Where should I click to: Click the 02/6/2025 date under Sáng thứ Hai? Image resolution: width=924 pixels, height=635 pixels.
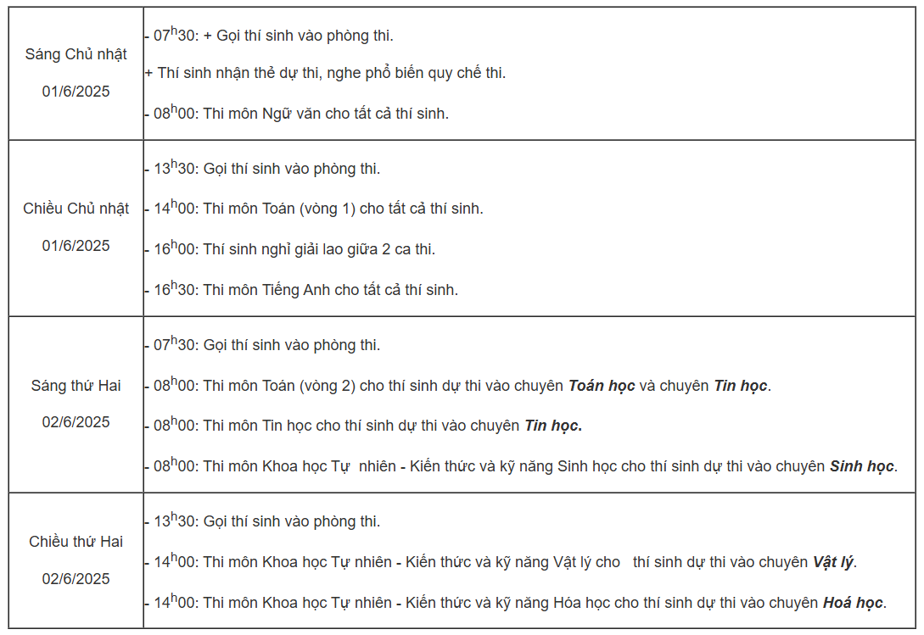(76, 422)
